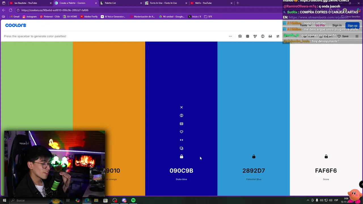363x204 pixels.
Task: Click the FAF6F6 hex code
Action: (326, 171)
